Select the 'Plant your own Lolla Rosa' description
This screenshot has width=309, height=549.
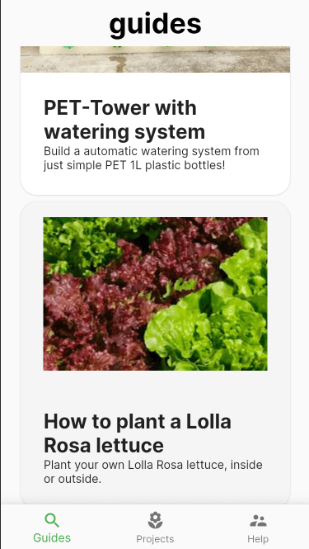click(x=153, y=471)
